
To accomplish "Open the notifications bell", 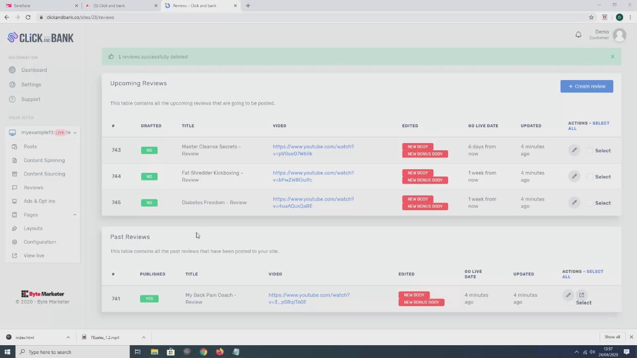I will 578,35.
